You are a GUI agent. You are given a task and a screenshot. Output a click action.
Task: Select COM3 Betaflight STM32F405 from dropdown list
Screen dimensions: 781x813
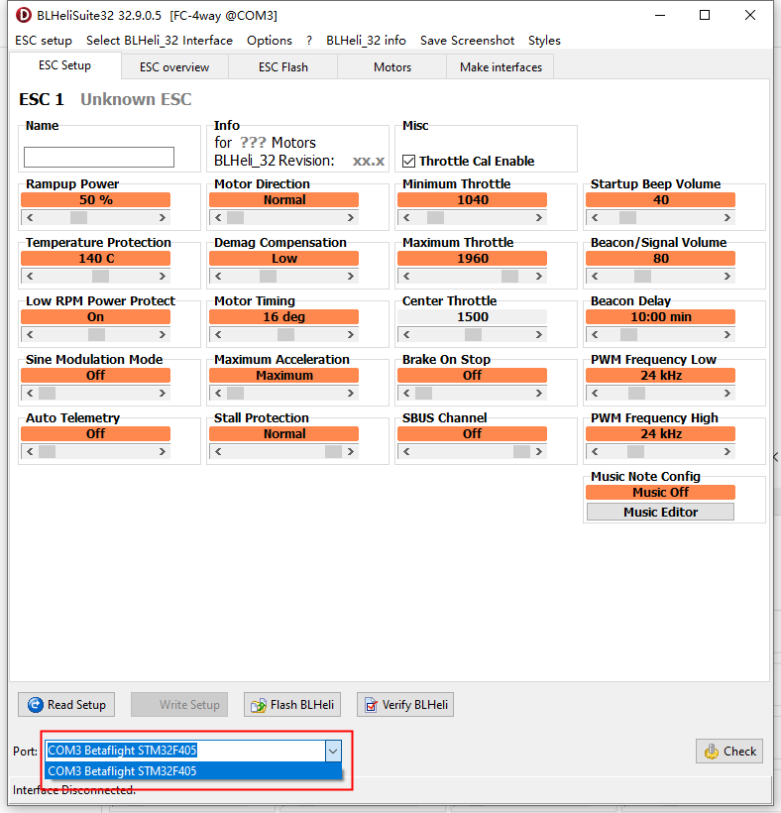pyautogui.click(x=193, y=771)
